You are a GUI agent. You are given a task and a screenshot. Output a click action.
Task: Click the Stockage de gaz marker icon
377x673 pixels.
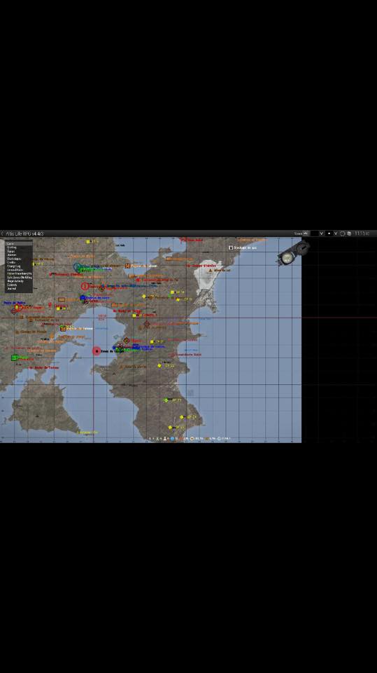231,247
